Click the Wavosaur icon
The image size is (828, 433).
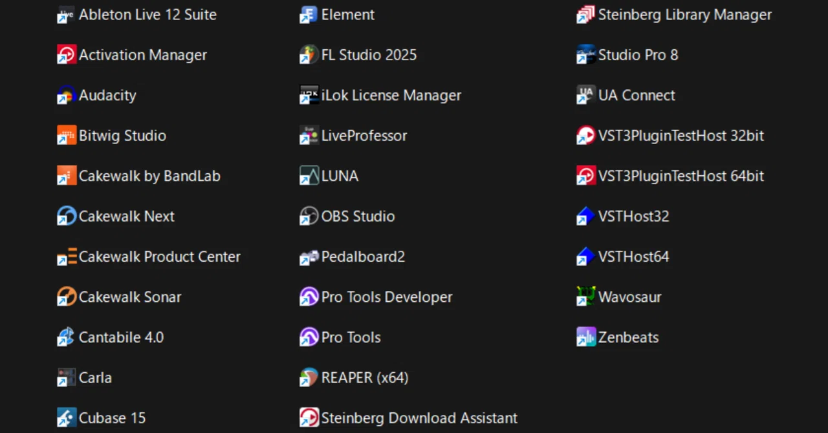coord(586,297)
